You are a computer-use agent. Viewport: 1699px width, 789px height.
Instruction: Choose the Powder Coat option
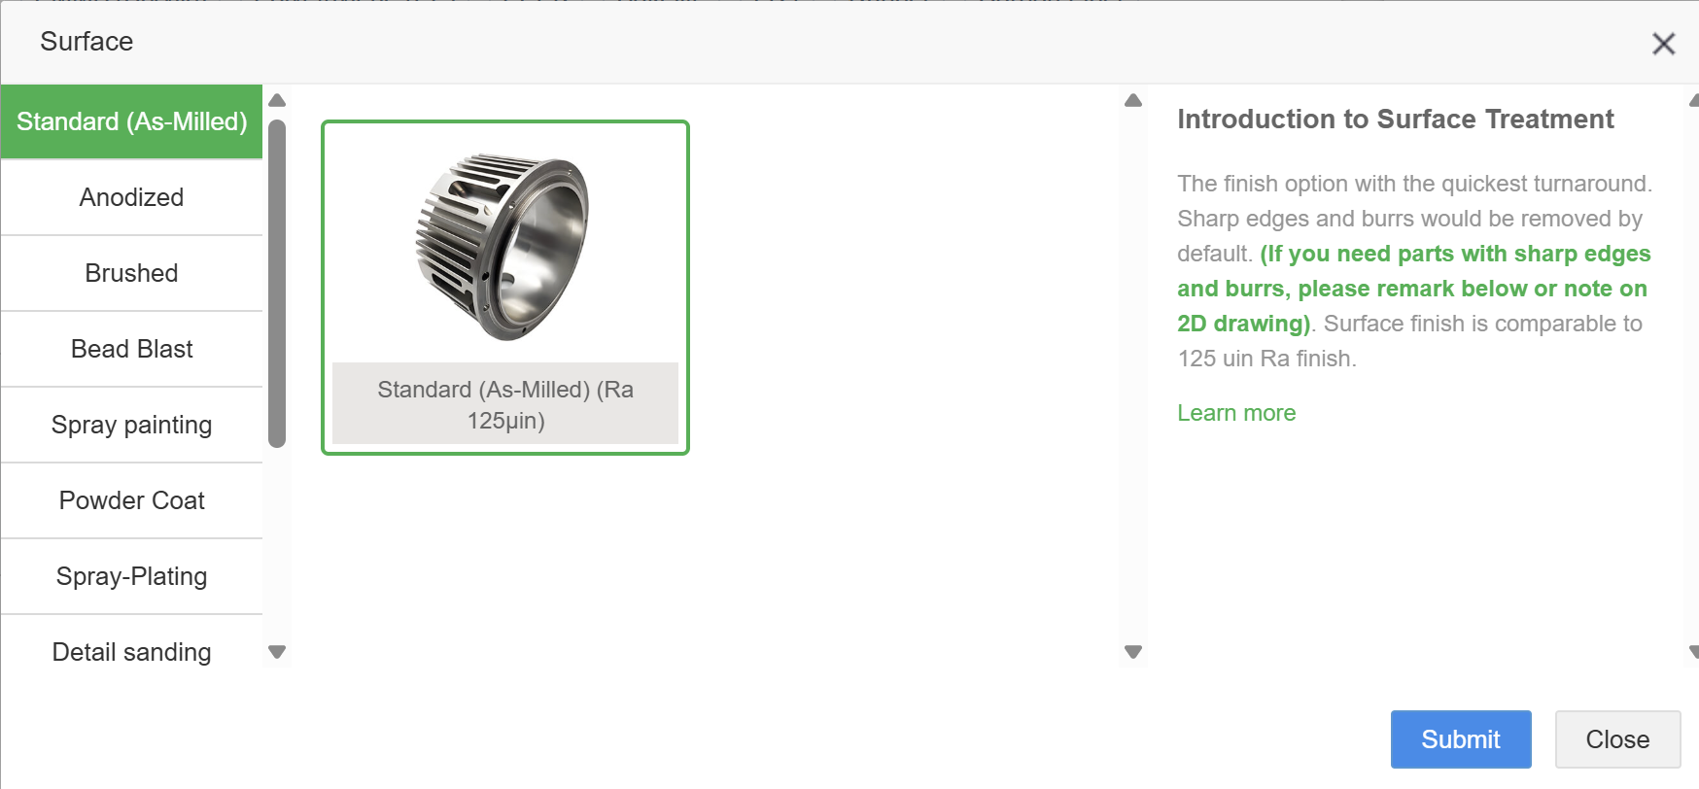click(131, 500)
